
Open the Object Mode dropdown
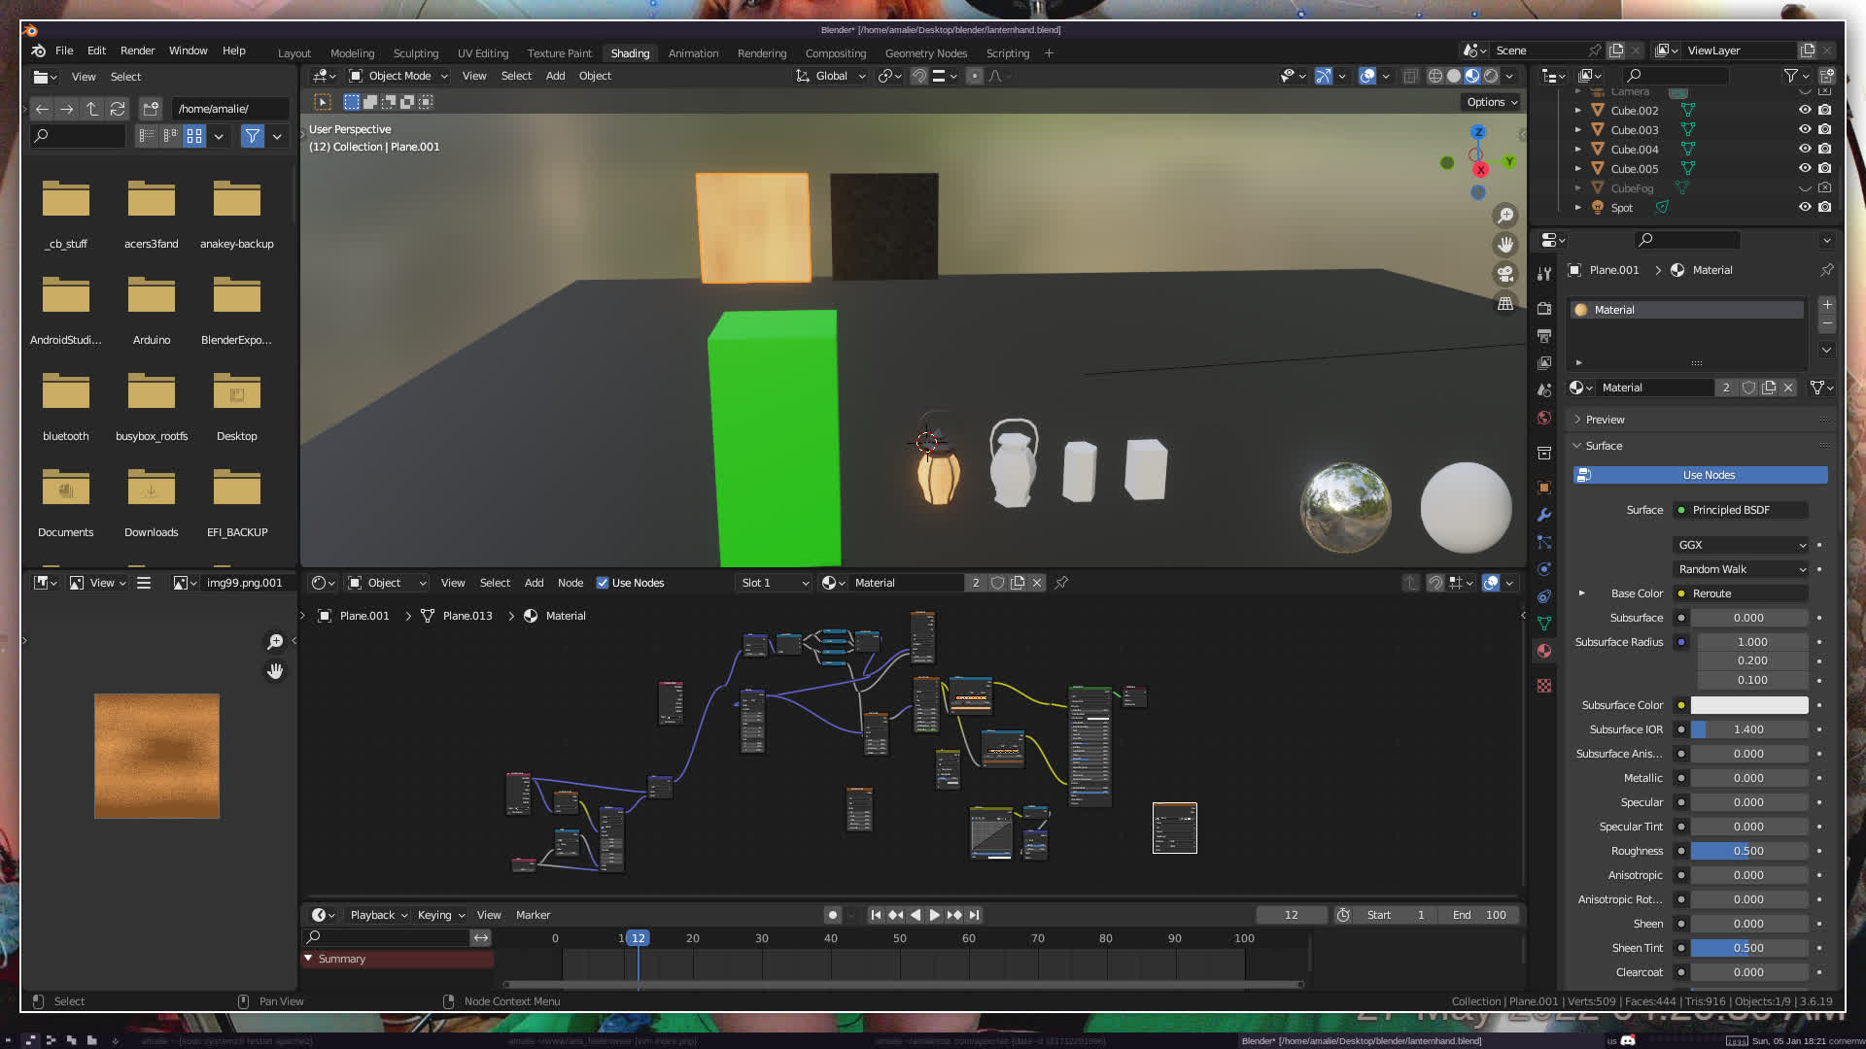point(398,76)
